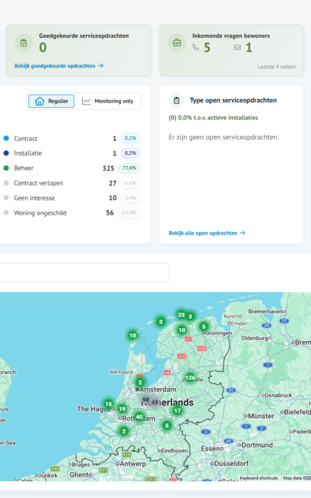Click the Laatste 4 weken text
This screenshot has width=311, height=498.
click(276, 67)
